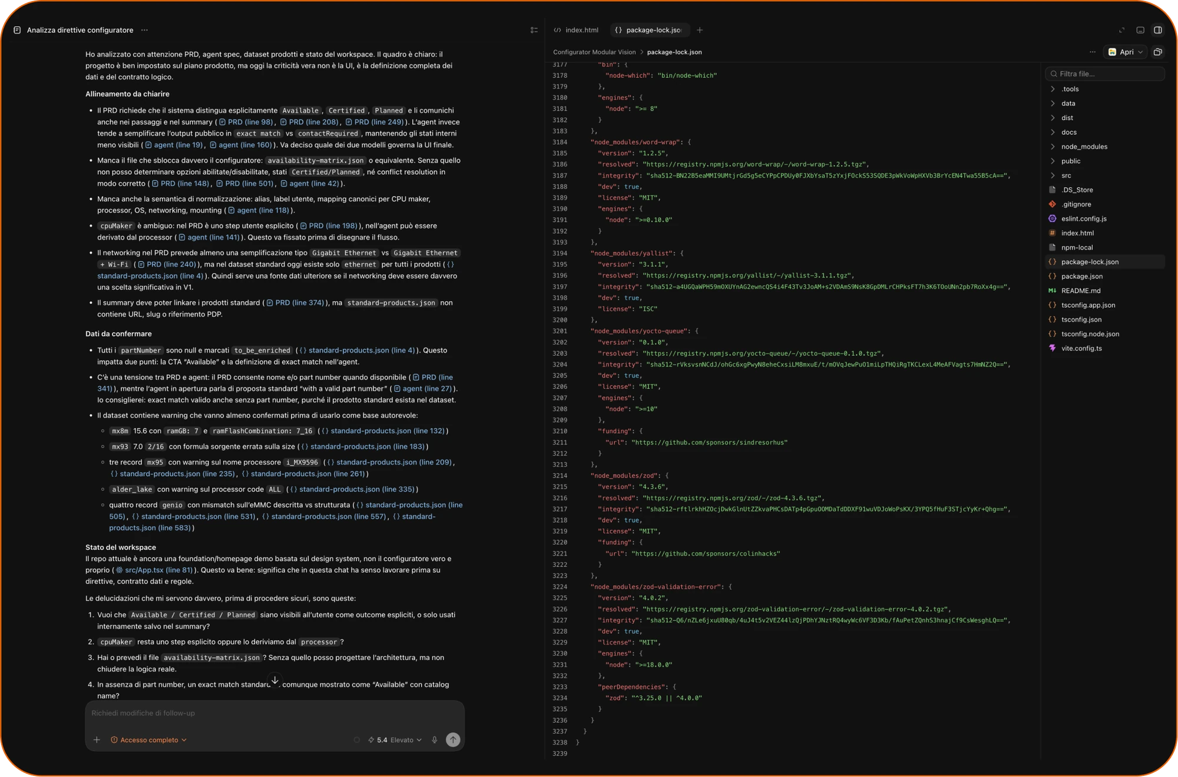Open the npm-local file
This screenshot has height=777, width=1178.
tap(1105, 247)
